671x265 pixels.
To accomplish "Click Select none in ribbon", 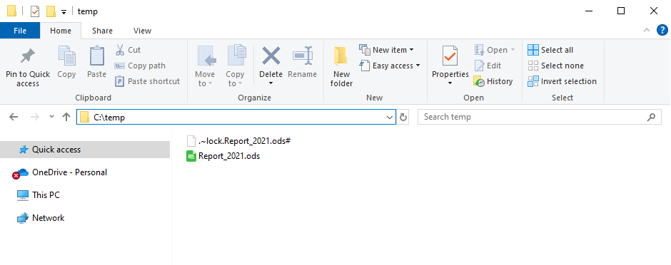I will click(555, 66).
